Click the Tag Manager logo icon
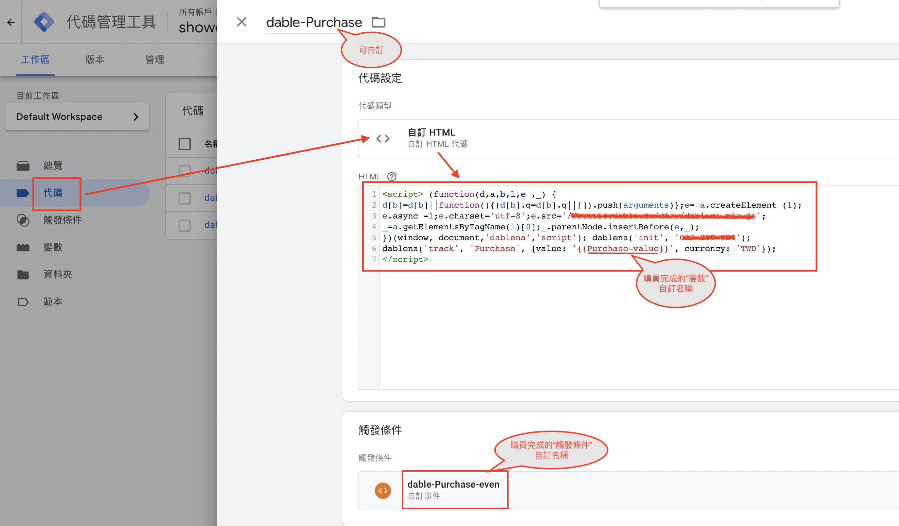Screen dimensions: 899x526 [x=44, y=22]
